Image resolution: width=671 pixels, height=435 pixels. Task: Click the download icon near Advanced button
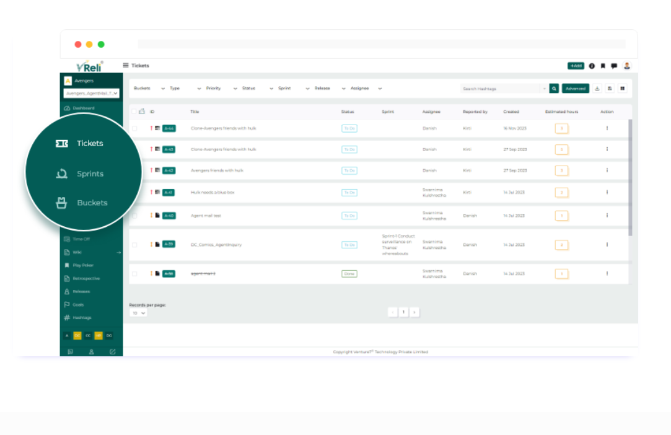[597, 88]
